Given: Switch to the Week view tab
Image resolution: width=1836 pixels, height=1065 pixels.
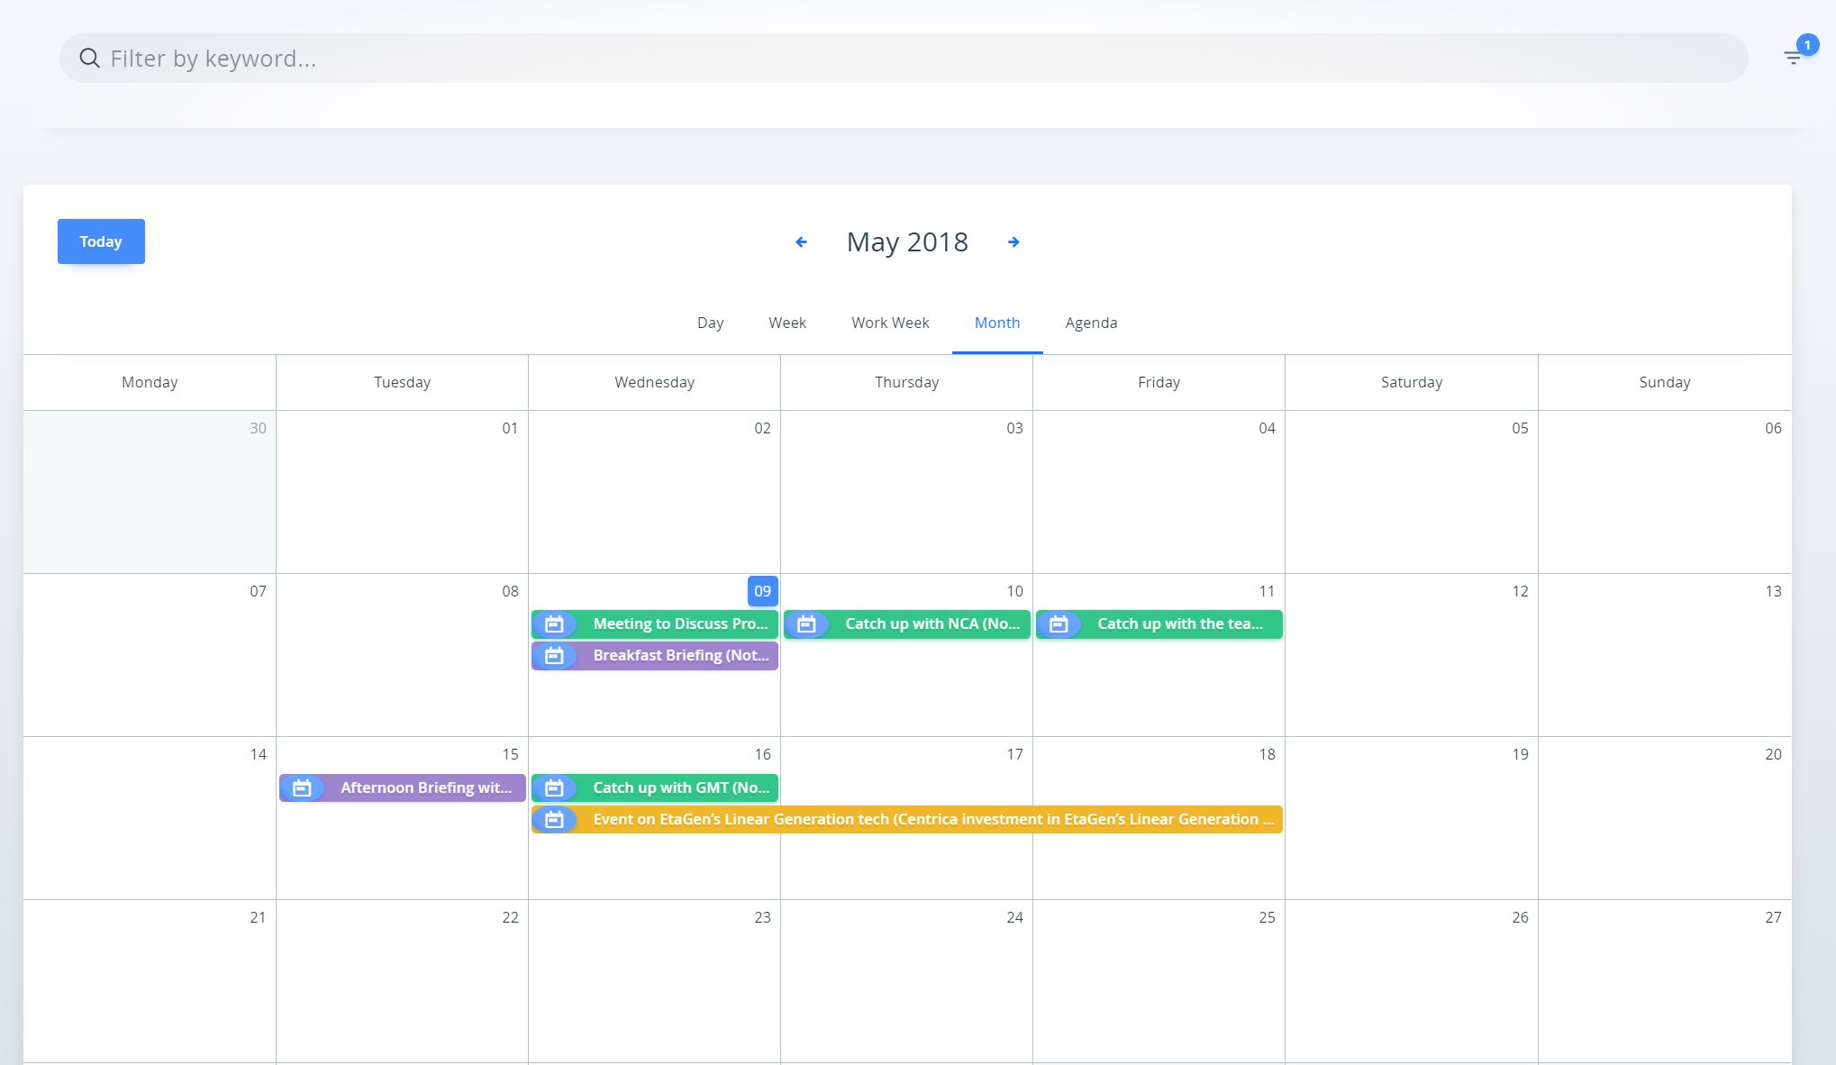Looking at the screenshot, I should (786, 323).
